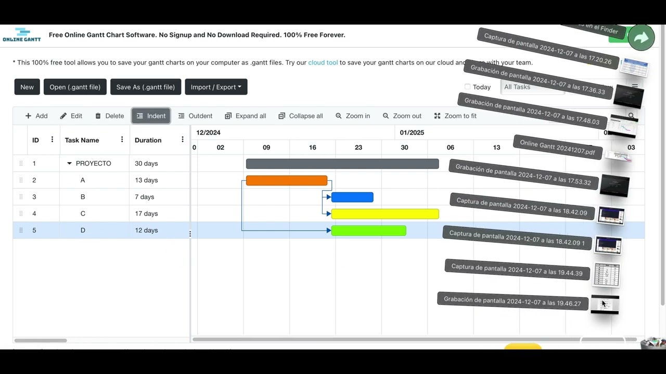Image resolution: width=666 pixels, height=374 pixels.
Task: Click the timeline horizontal scrollbar
Action: 414,340
